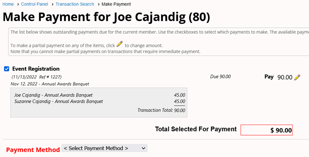Return to the Transaction Search page link
Screen dimensions: 309x157
tap(75, 4)
